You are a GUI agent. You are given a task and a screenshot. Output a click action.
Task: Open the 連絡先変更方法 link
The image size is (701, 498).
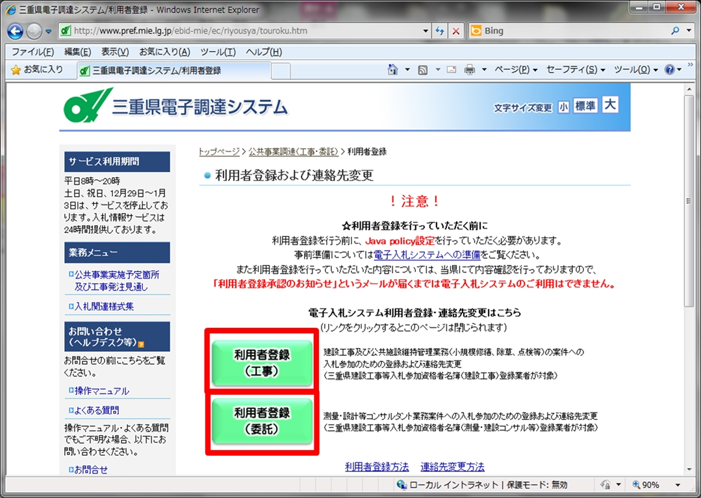tap(452, 467)
